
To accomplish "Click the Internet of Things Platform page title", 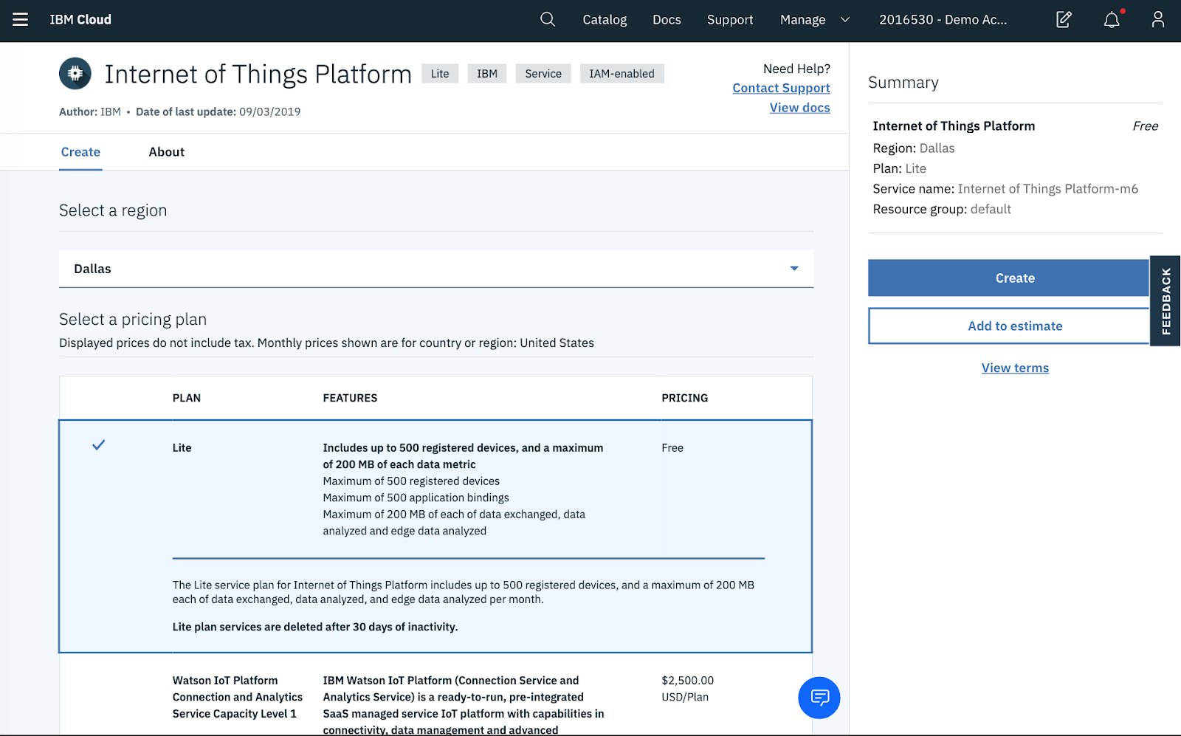I will click(x=258, y=74).
